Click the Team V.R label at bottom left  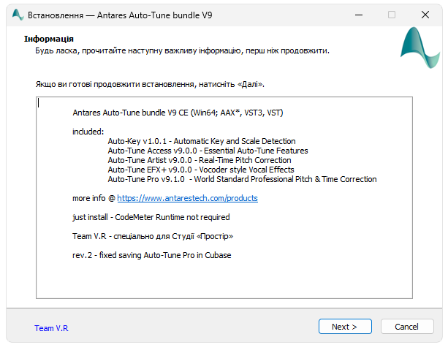tap(50, 328)
